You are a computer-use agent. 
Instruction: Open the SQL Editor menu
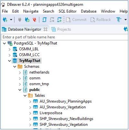click(x=68, y=11)
